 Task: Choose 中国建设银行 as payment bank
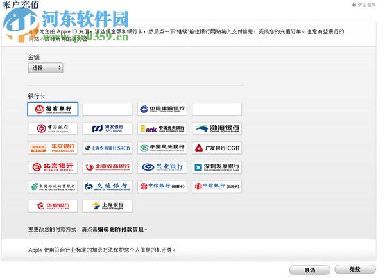(162, 109)
